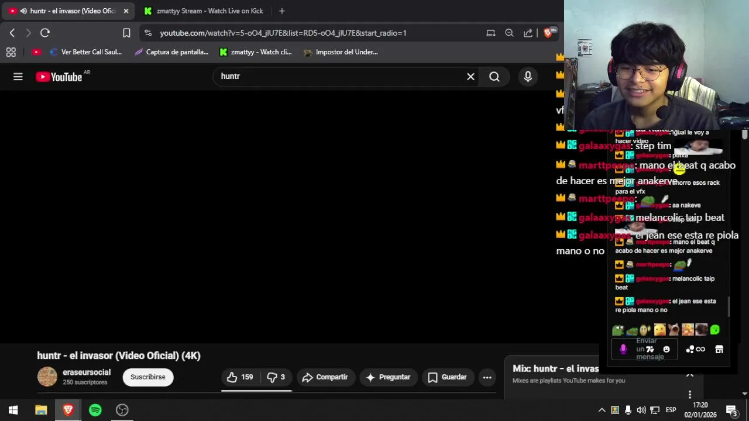Open the 'Captura de pantalla...' bookmark
This screenshot has height=421, width=749.
point(171,52)
